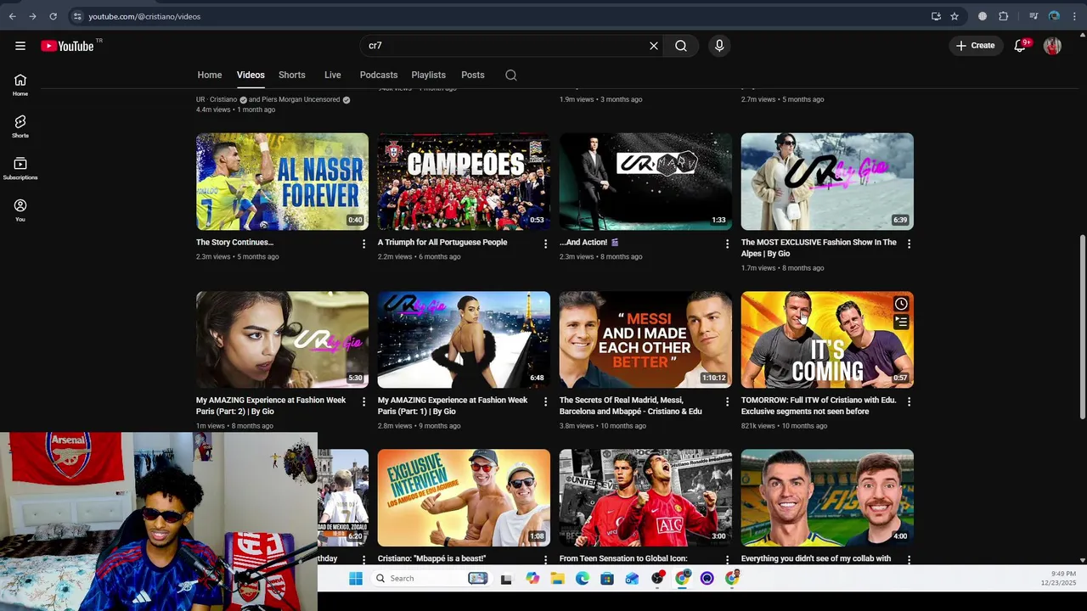Image resolution: width=1087 pixels, height=611 pixels.
Task: Open the media control icon in Chrome toolbar
Action: click(1033, 16)
